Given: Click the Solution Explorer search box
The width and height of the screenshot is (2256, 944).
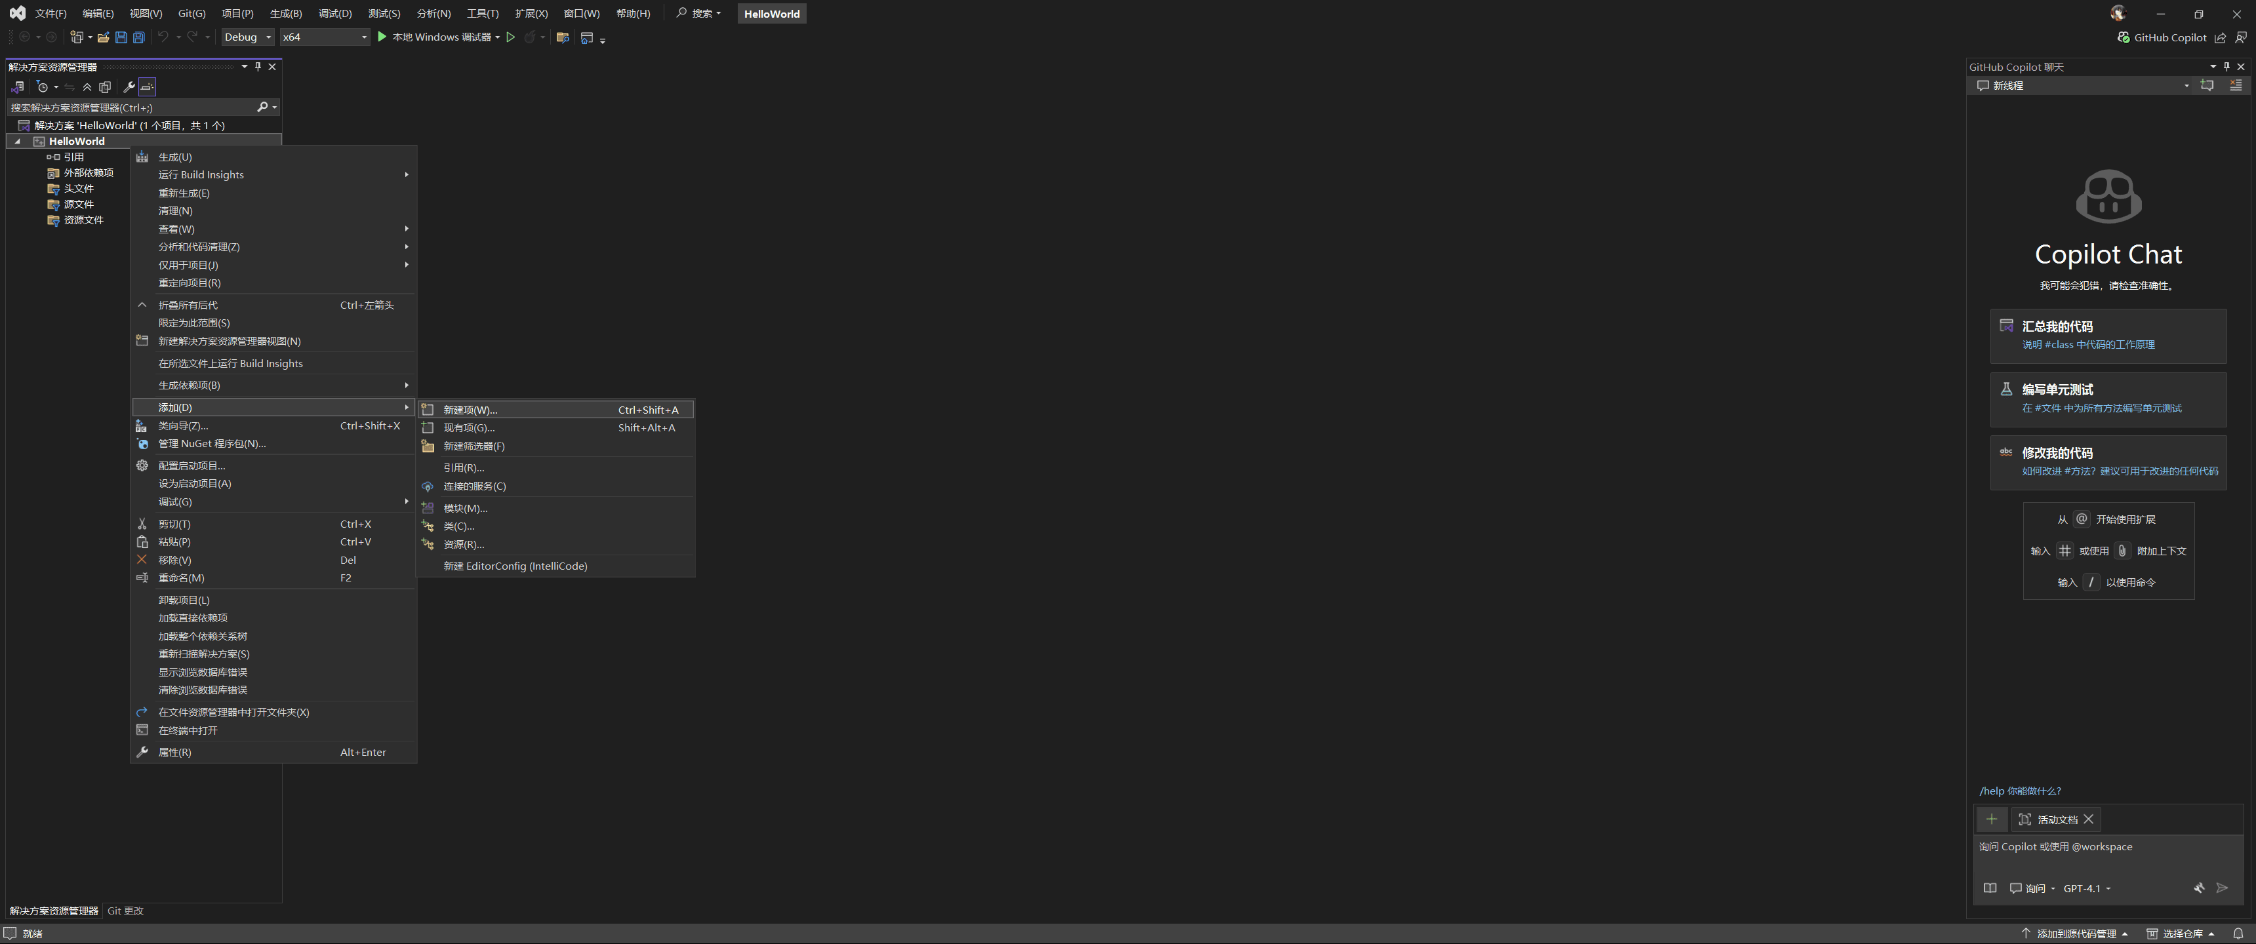Looking at the screenshot, I should pyautogui.click(x=131, y=108).
